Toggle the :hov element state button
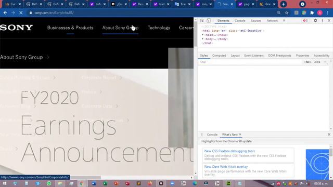 pos(308,62)
